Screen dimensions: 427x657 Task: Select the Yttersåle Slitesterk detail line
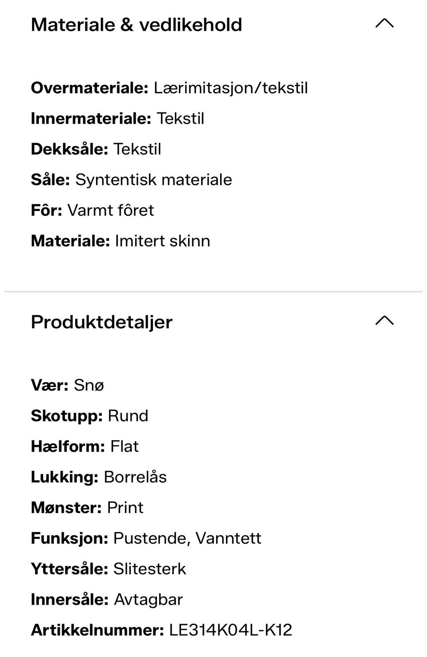109,569
